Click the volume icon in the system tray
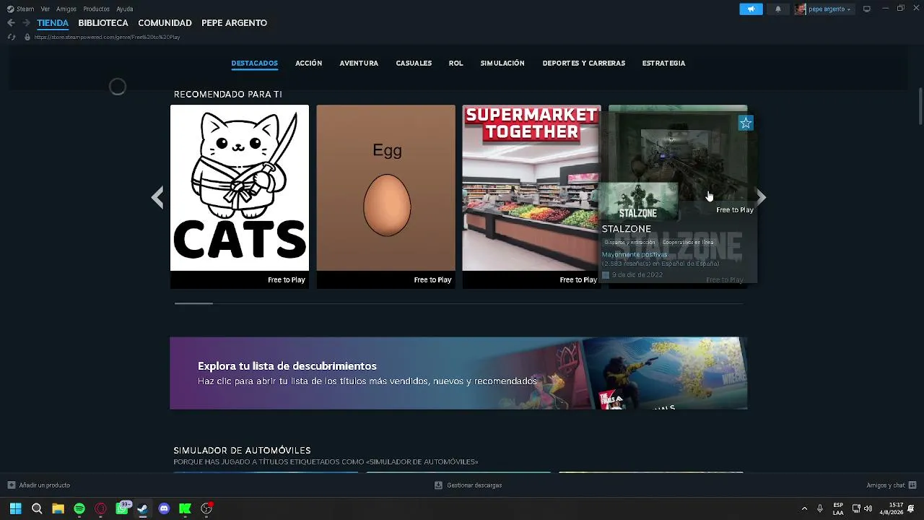 pyautogui.click(x=868, y=508)
